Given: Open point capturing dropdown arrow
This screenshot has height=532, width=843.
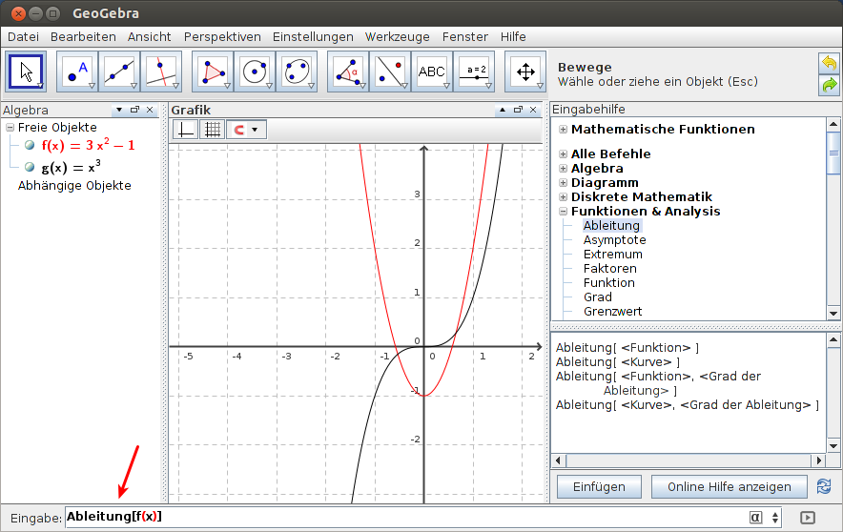Looking at the screenshot, I should [256, 130].
